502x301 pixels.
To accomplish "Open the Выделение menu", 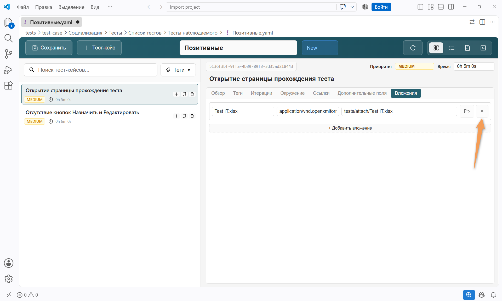I will 71,7.
